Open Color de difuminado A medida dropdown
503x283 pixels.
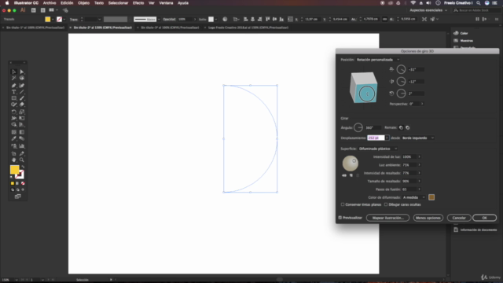pyautogui.click(x=414, y=197)
